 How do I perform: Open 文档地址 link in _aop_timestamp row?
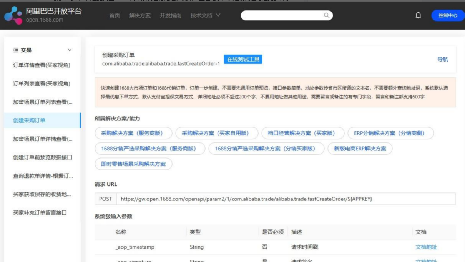[426, 247]
